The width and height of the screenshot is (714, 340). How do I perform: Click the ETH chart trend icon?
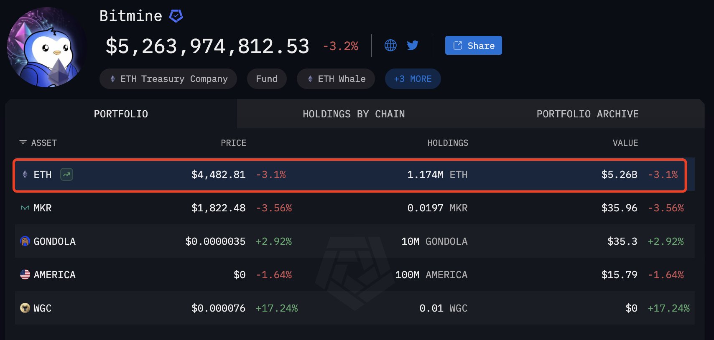66,174
